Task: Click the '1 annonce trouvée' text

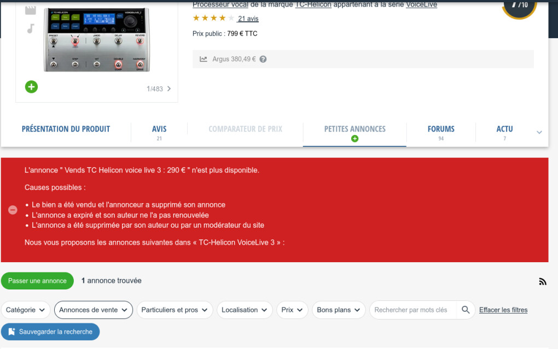Action: (112, 281)
